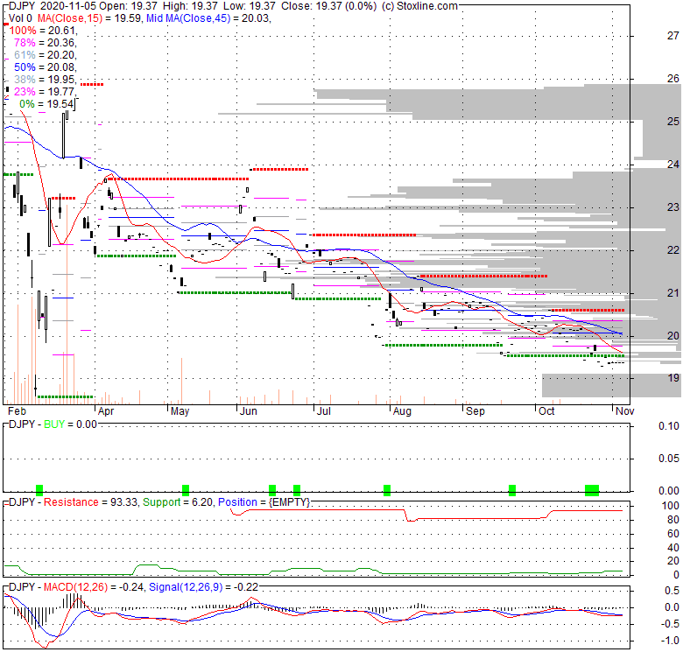683x652 pixels.
Task: Click the (c) Stoxline.com credit text
Action: point(419,6)
